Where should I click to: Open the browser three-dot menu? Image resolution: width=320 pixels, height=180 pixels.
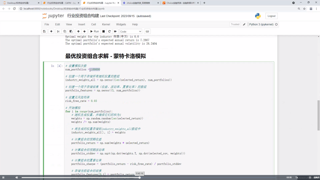click(x=317, y=9)
